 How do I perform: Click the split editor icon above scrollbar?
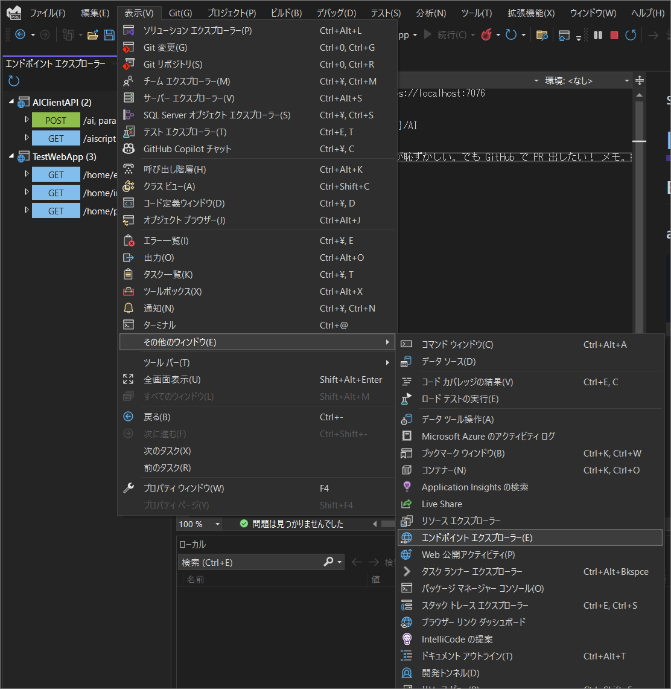tap(640, 80)
